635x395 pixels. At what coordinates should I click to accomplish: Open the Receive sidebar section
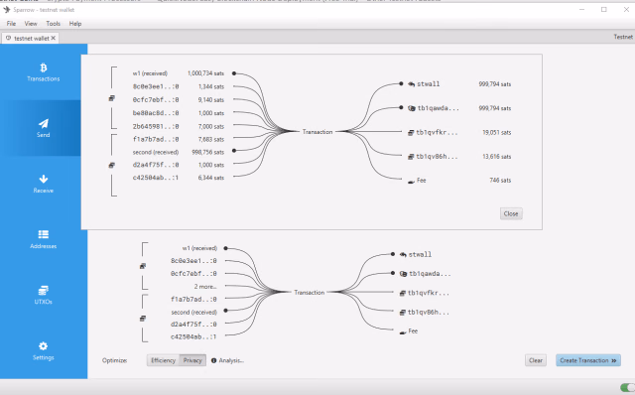point(44,184)
